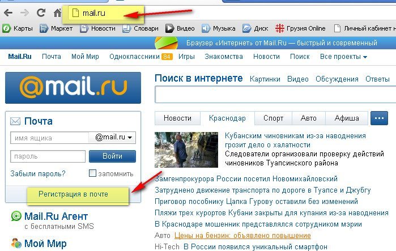396x251 pixels.
Task: Open Мой Мир in top navigation
Action: pyautogui.click(x=85, y=57)
